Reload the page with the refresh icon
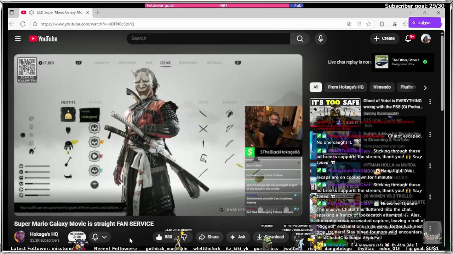 coord(23,24)
